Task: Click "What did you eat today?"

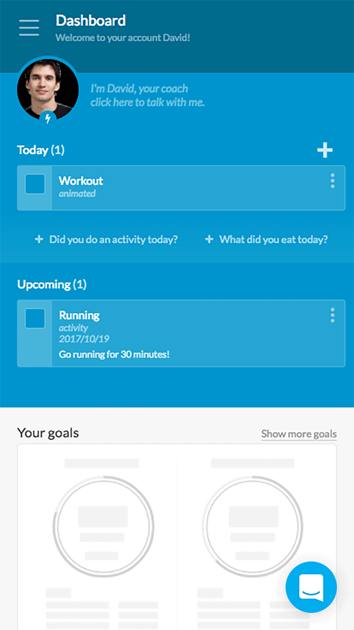Action: click(273, 239)
